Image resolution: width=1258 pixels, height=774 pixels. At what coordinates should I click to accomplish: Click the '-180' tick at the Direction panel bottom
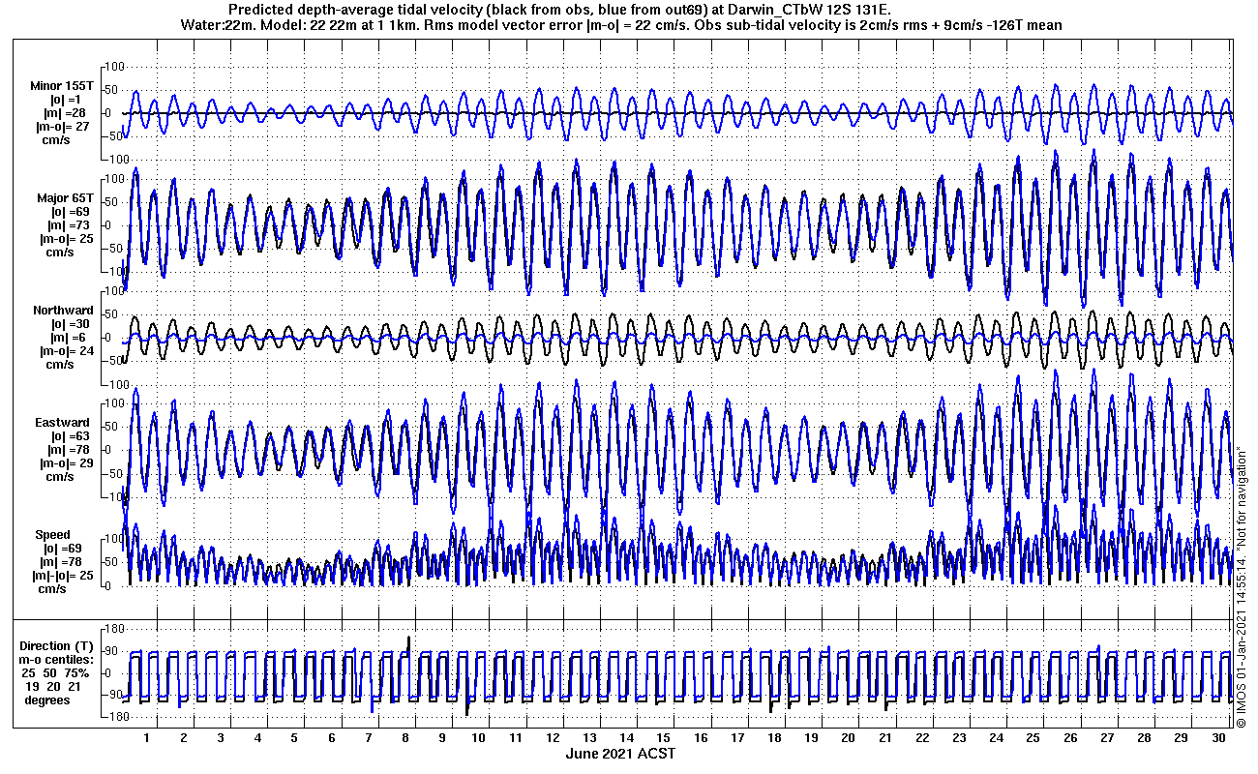116,717
